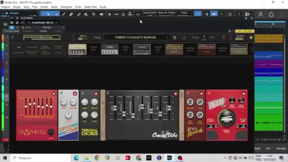
Task: Bypass the Opto Comp pedal
Action: 75,93
